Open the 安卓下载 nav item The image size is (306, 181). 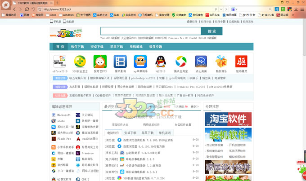point(97,47)
